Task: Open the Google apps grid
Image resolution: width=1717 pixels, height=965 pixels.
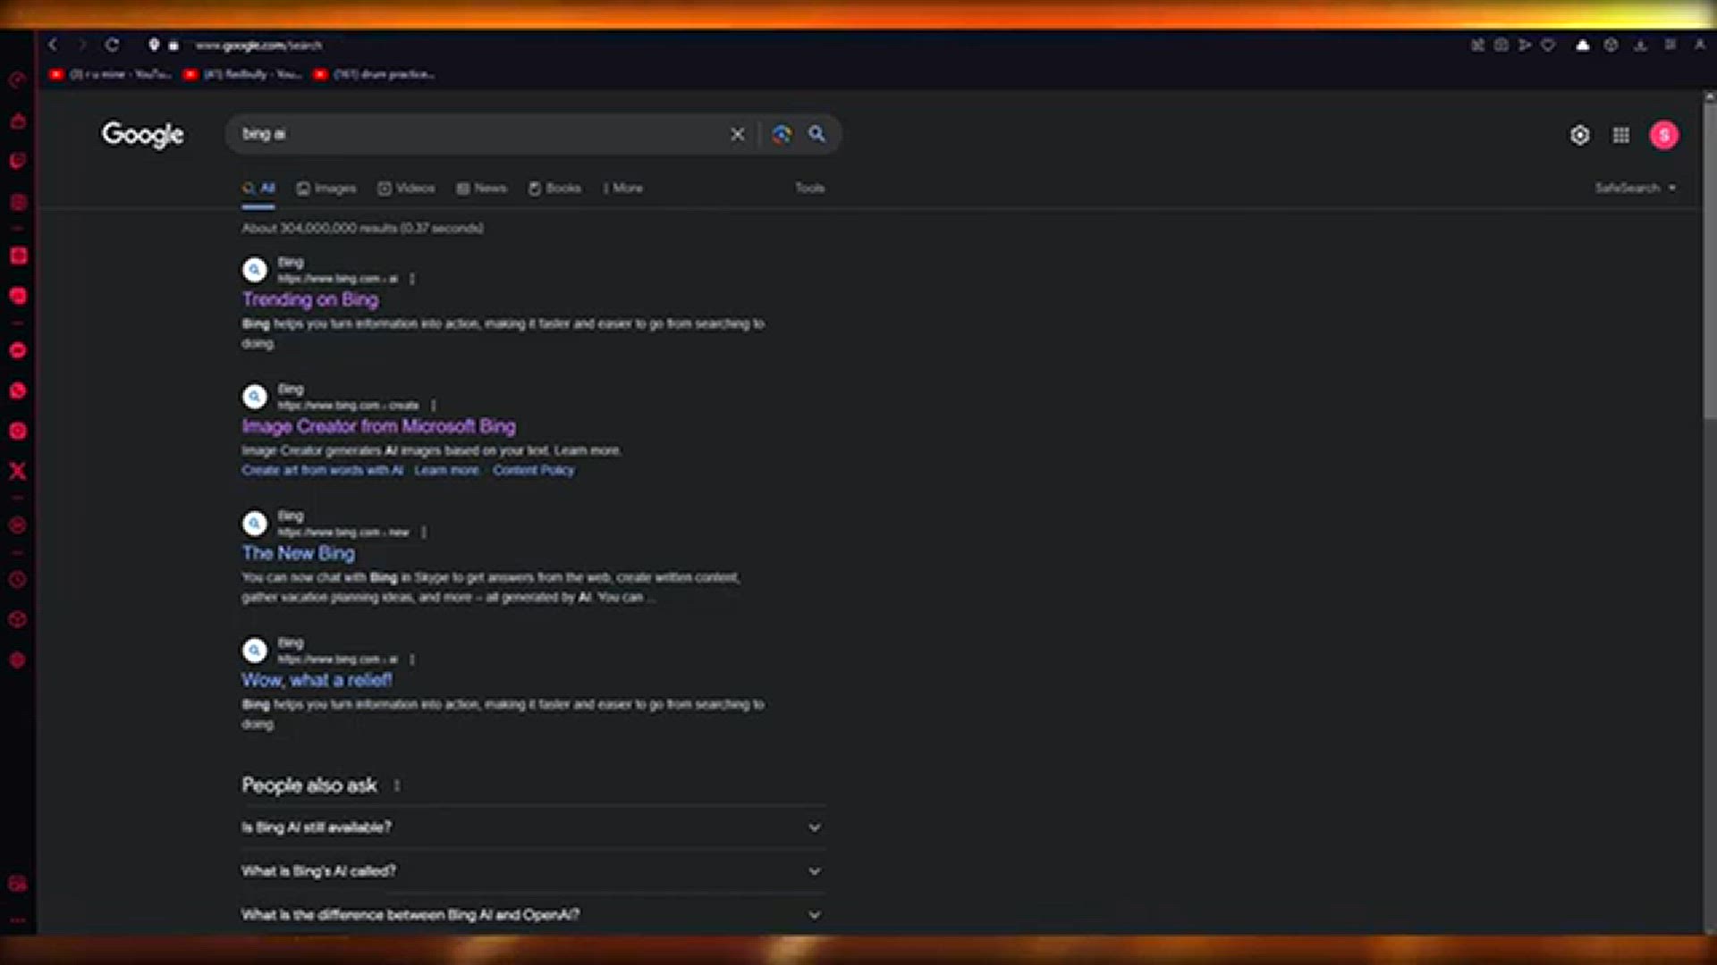Action: click(x=1621, y=135)
